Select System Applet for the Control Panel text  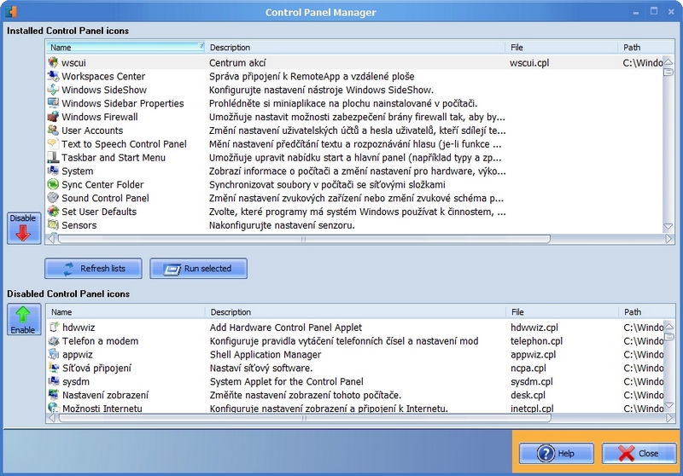click(x=287, y=381)
